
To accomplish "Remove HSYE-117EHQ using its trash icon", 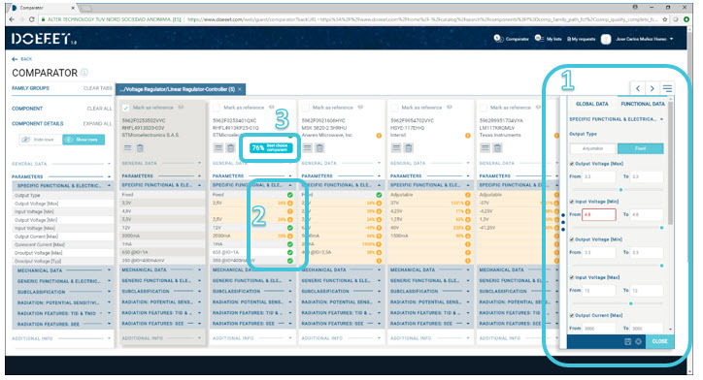I will [x=409, y=147].
